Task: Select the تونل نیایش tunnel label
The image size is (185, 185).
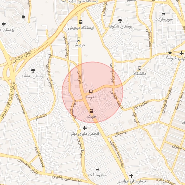Action: click(22, 57)
